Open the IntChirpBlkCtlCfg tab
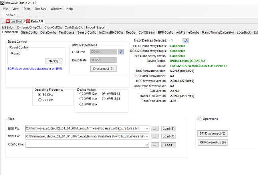Viewport: 258px width, 175px height. [111, 32]
